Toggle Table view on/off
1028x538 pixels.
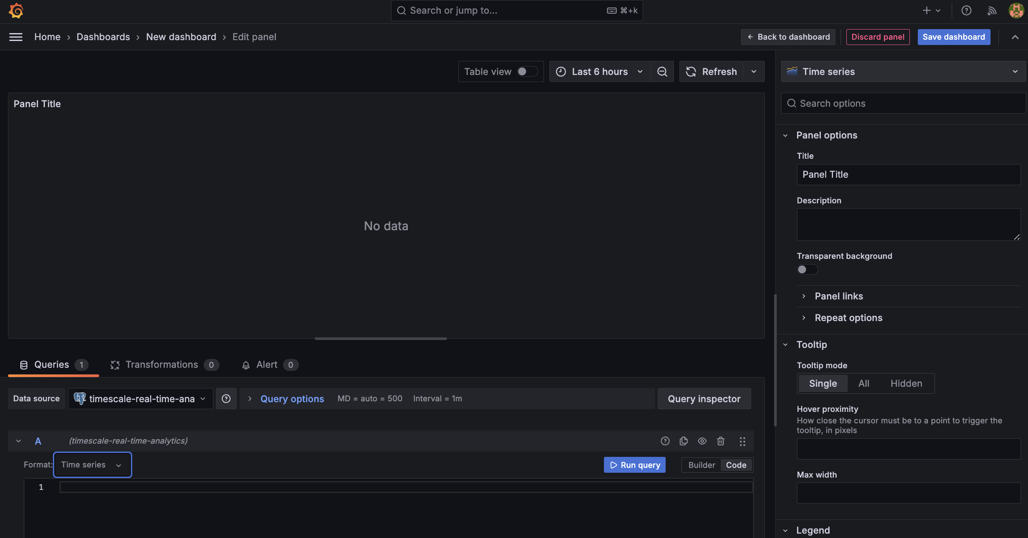click(524, 71)
